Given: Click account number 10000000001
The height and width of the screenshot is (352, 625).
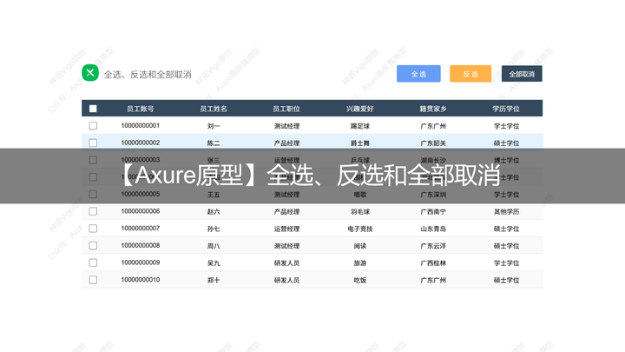Looking at the screenshot, I should 141,126.
